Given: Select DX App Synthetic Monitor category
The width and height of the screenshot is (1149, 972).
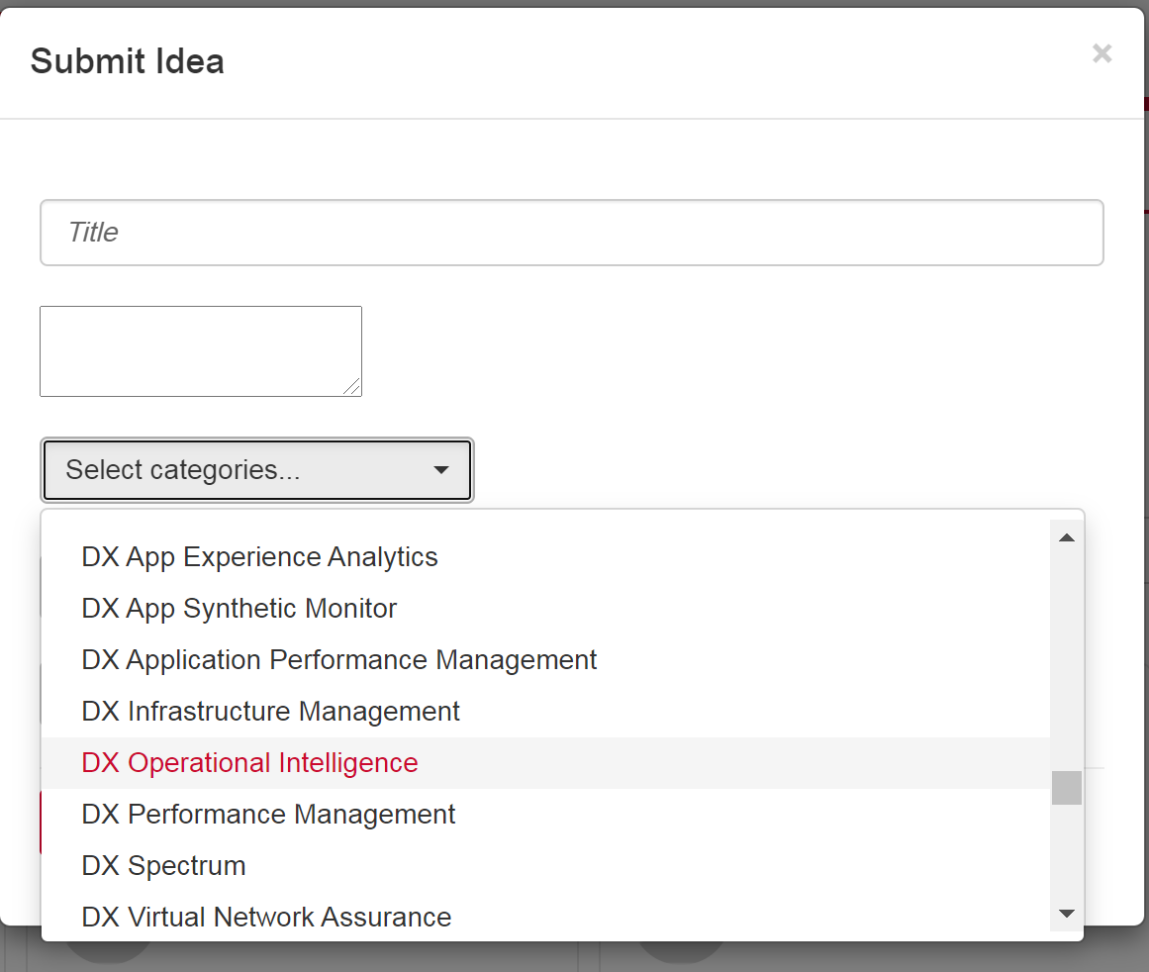Looking at the screenshot, I should click(x=239, y=609).
